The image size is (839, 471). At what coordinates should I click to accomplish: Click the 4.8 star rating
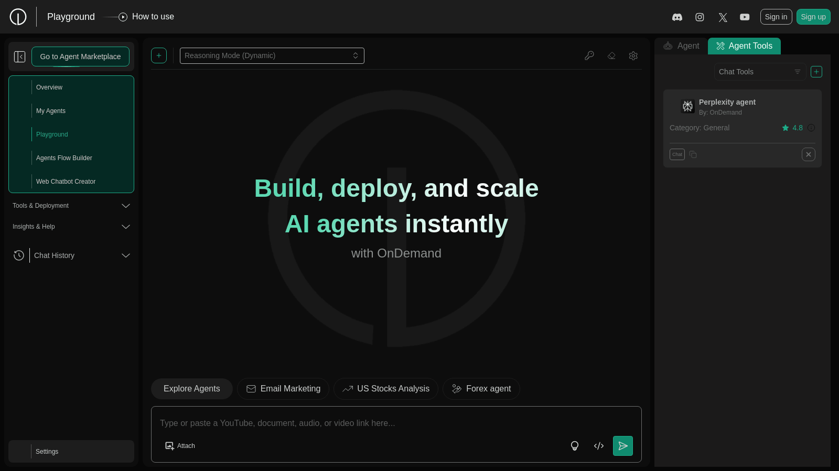(x=792, y=128)
